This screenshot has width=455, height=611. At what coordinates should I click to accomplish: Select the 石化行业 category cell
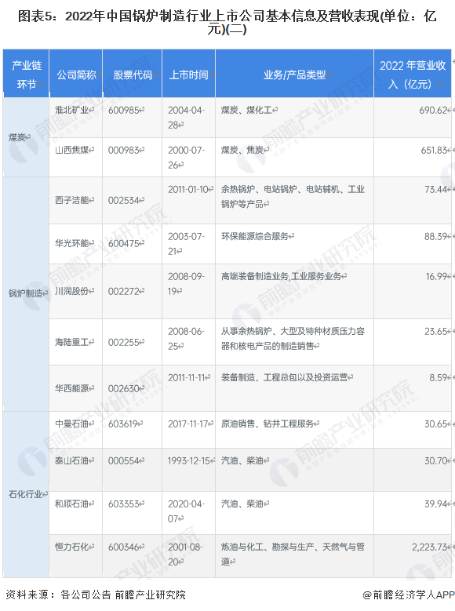(26, 494)
